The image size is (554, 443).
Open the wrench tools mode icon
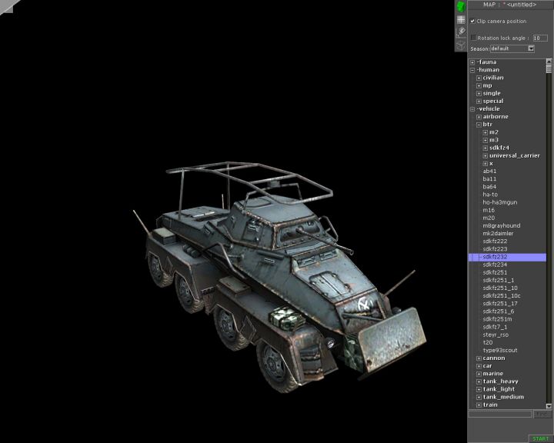pyautogui.click(x=461, y=32)
